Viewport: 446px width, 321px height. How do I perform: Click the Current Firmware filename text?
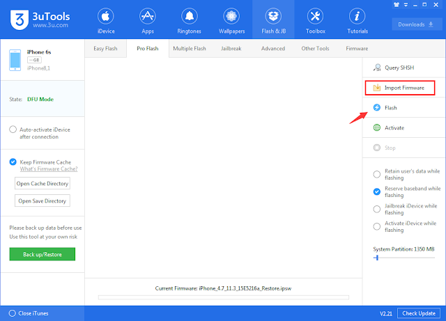click(x=245, y=288)
